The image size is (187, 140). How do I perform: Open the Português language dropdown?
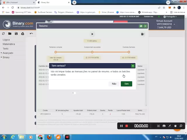tap(170, 17)
